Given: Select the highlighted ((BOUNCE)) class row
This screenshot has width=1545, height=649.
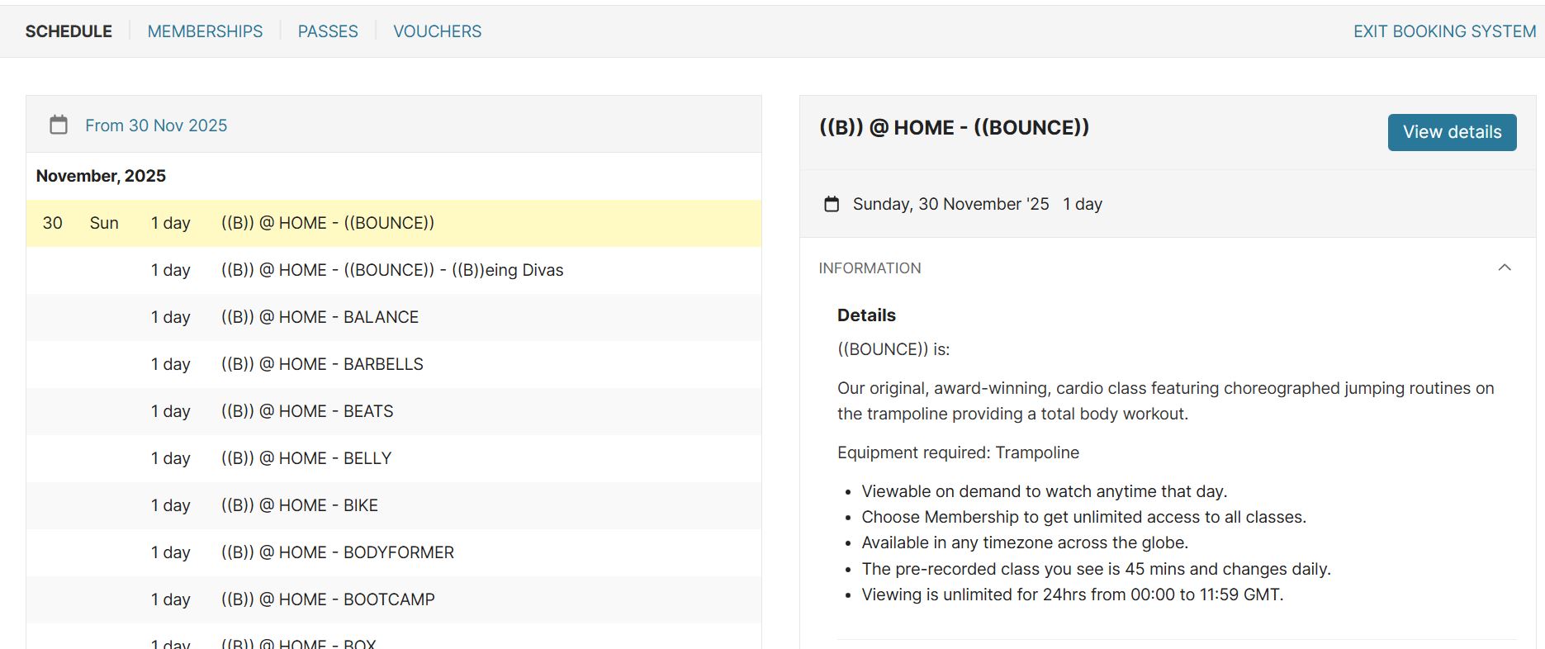Looking at the screenshot, I should click(328, 223).
